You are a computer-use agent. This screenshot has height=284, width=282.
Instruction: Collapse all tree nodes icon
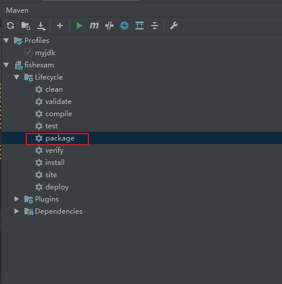(155, 26)
